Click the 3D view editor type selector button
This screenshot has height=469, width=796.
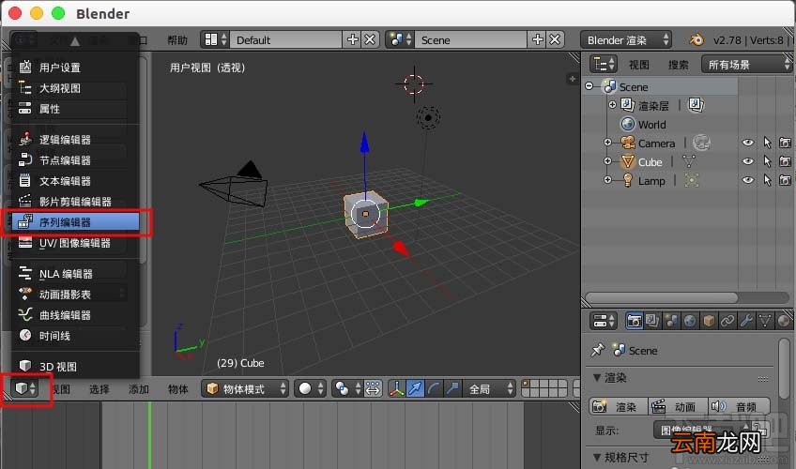(x=25, y=389)
